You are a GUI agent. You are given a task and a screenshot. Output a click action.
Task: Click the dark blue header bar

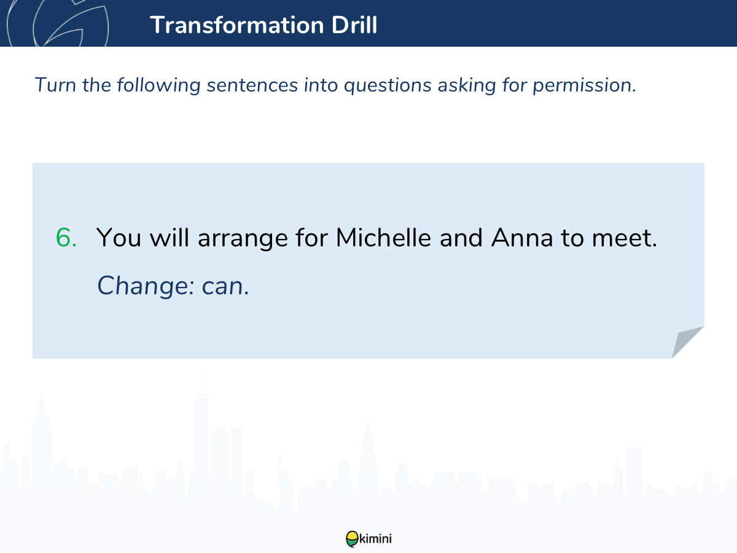368,23
